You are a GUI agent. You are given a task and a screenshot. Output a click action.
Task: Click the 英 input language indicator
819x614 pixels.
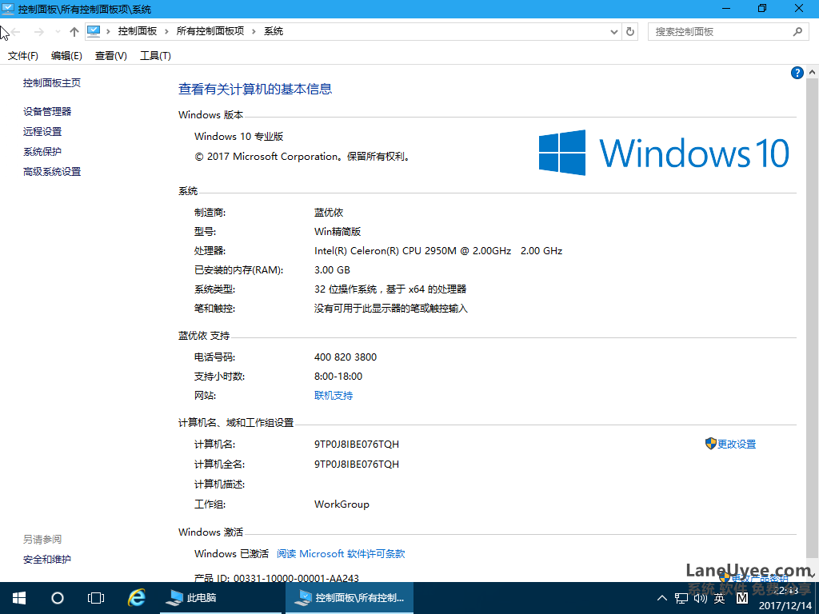(720, 598)
